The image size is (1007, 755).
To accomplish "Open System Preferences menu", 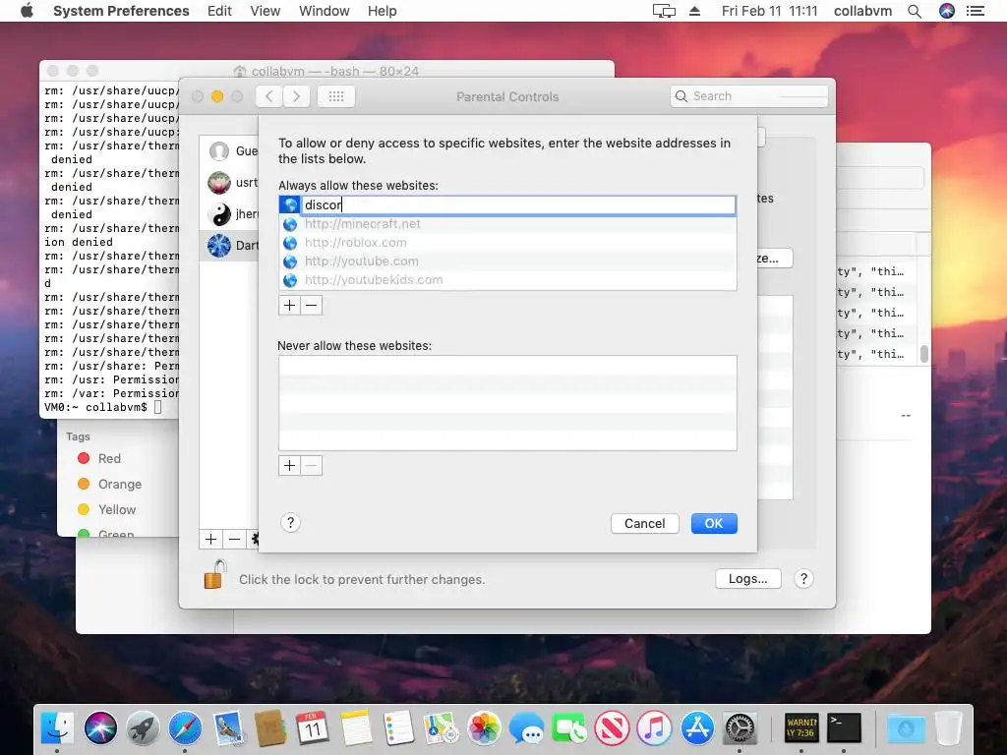I will tap(121, 11).
